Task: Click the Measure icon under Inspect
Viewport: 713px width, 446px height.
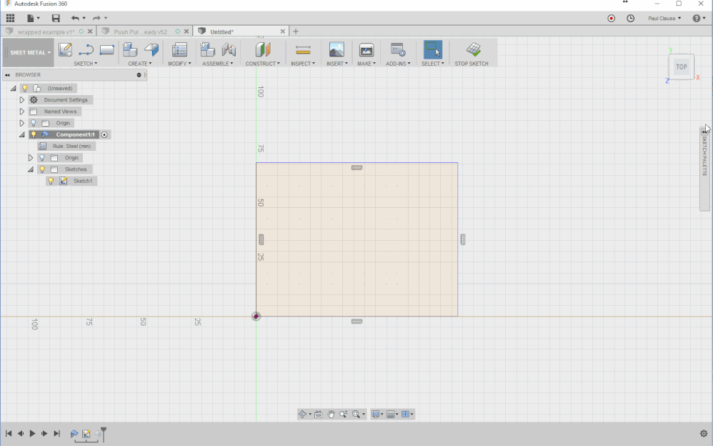Action: coord(303,49)
